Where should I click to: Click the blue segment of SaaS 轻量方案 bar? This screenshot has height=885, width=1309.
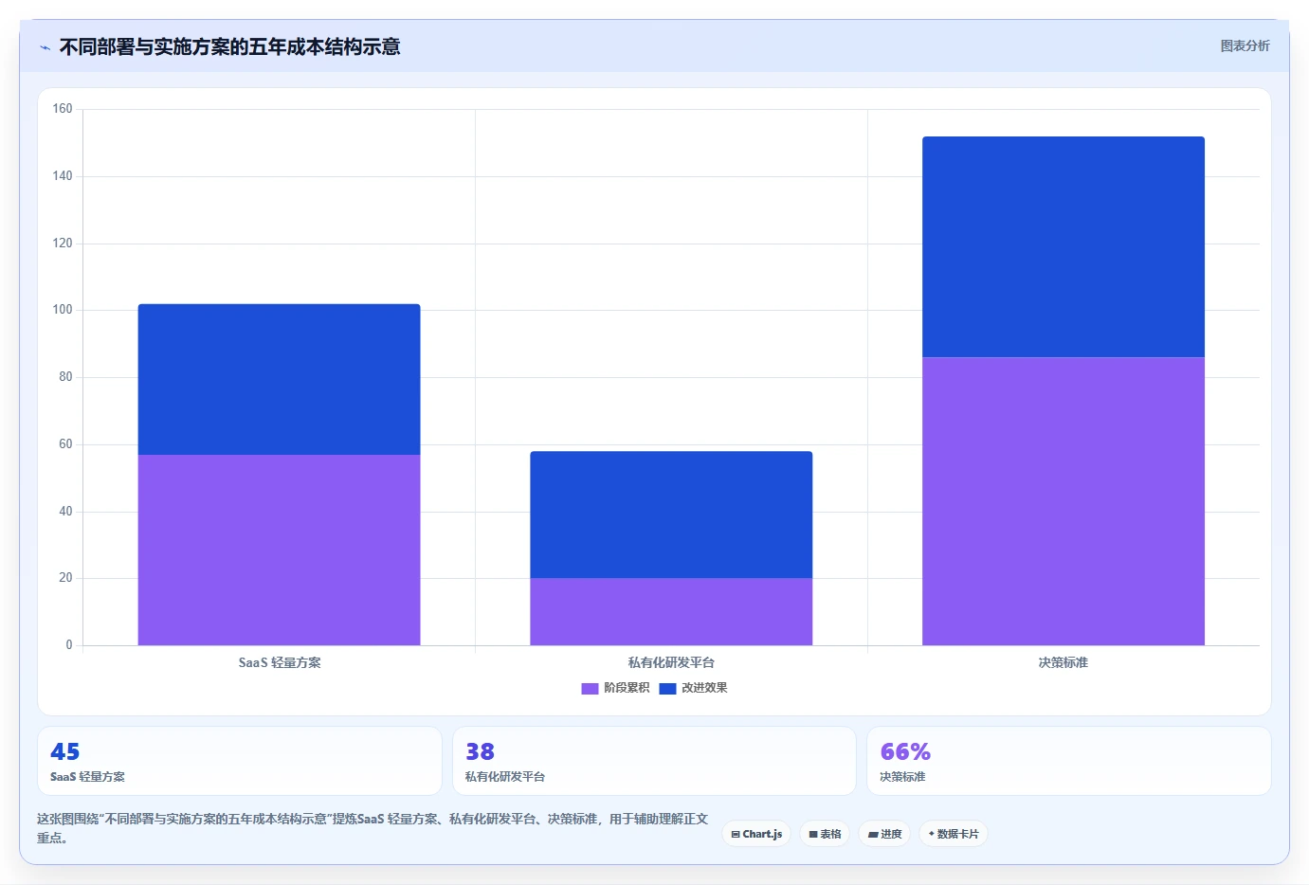279,379
